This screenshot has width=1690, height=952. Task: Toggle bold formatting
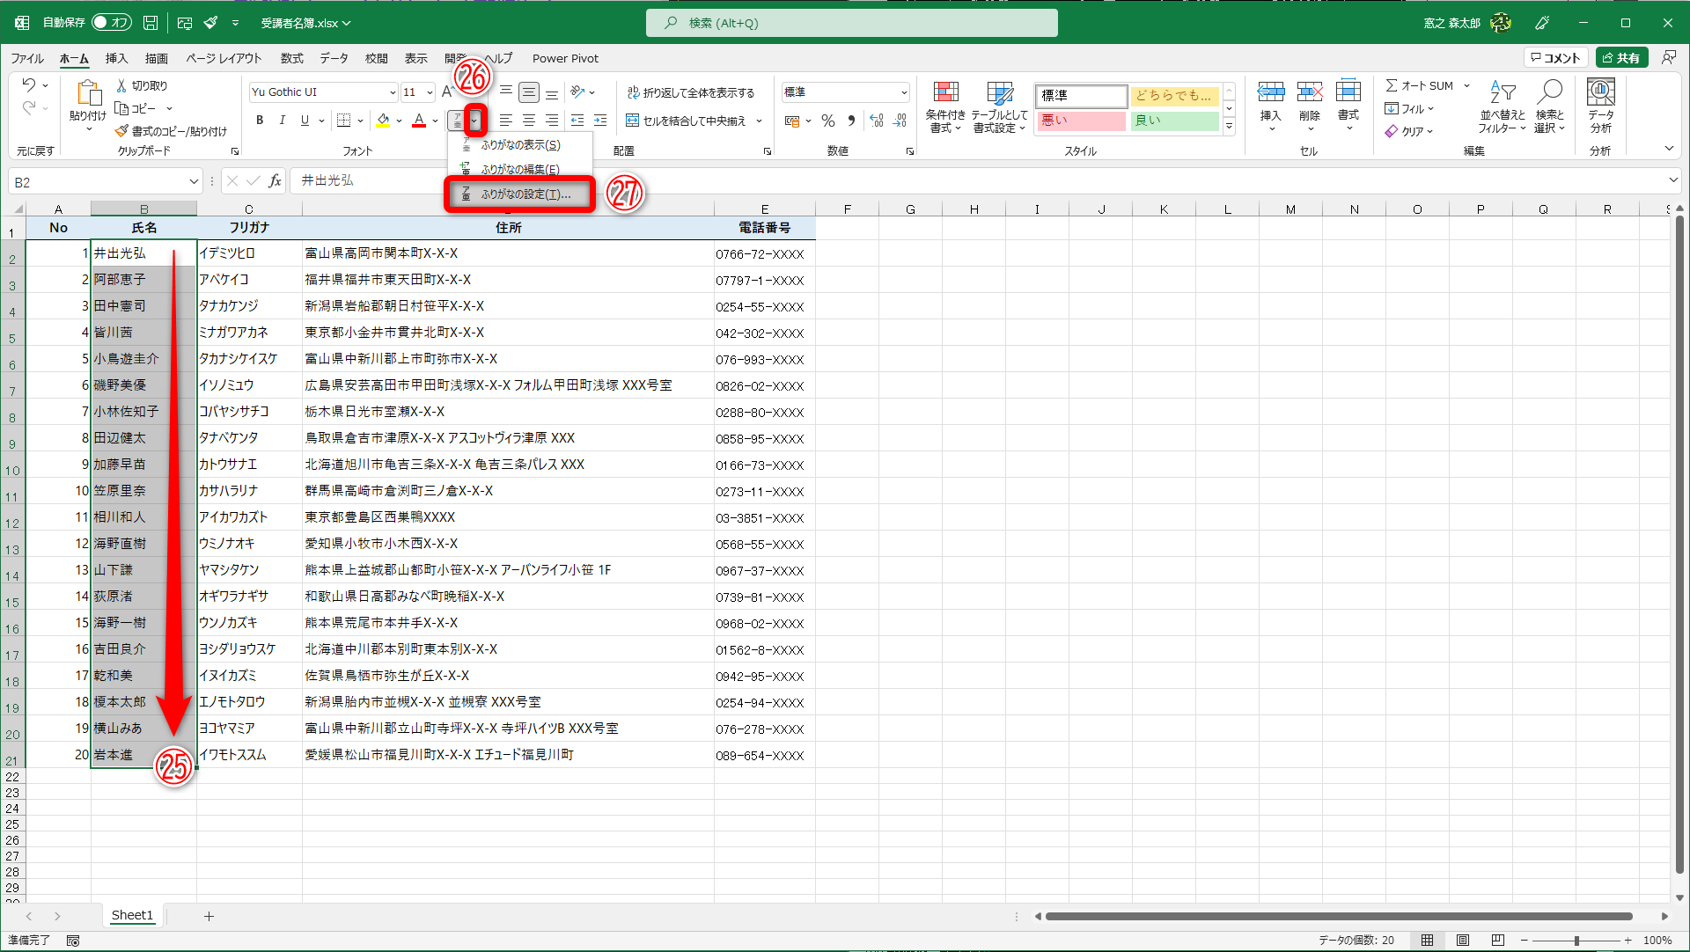point(260,121)
